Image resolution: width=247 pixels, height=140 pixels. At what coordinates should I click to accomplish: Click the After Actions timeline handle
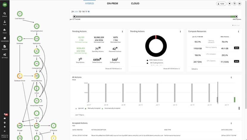tap(236, 17)
